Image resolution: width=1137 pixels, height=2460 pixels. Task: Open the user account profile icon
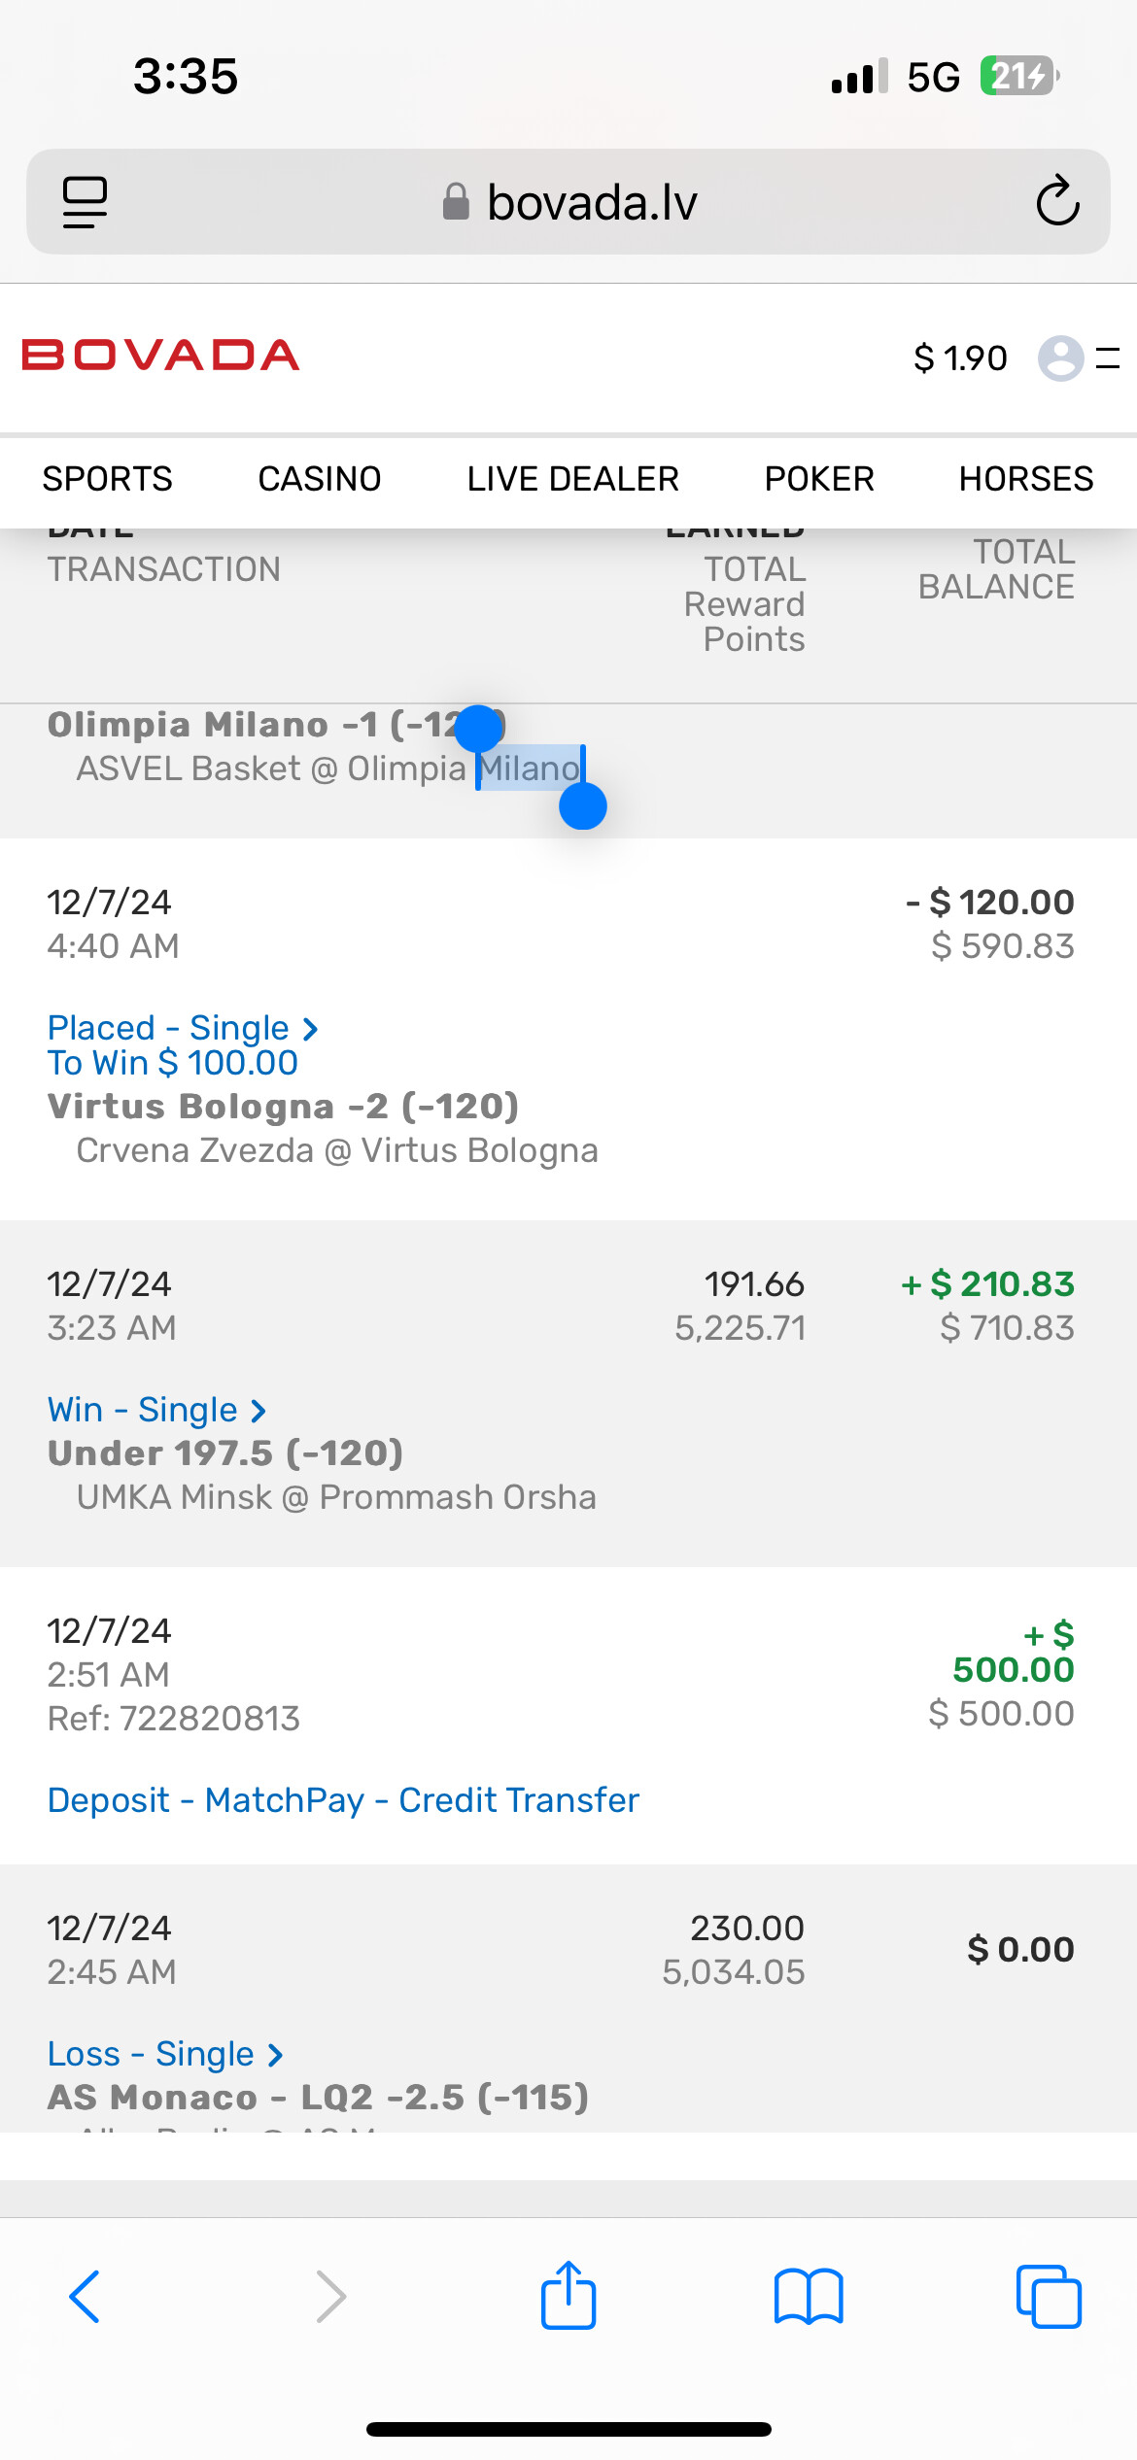coord(1060,358)
